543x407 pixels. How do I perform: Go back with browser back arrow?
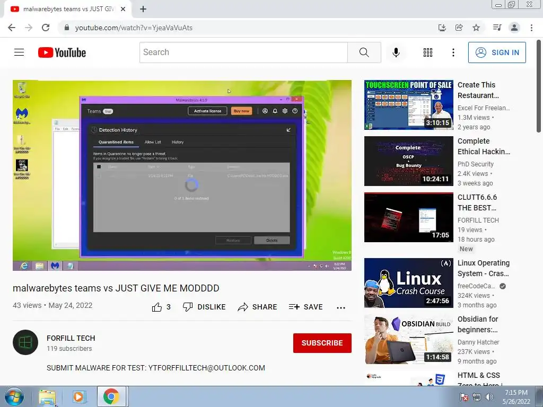[x=12, y=28]
